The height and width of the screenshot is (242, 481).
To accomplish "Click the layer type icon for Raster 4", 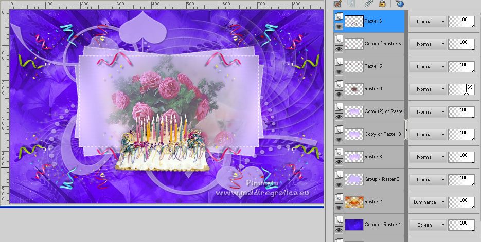I will tap(339, 84).
